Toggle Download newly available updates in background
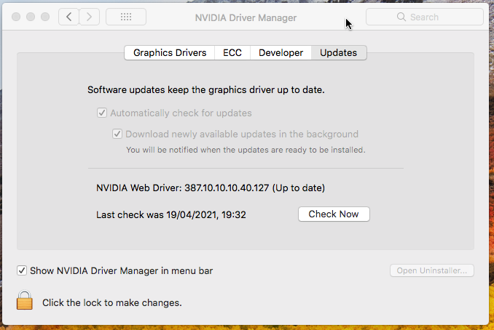Image resolution: width=494 pixels, height=330 pixels. (117, 134)
